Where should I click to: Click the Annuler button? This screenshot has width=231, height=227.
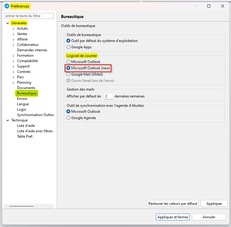pyautogui.click(x=209, y=217)
